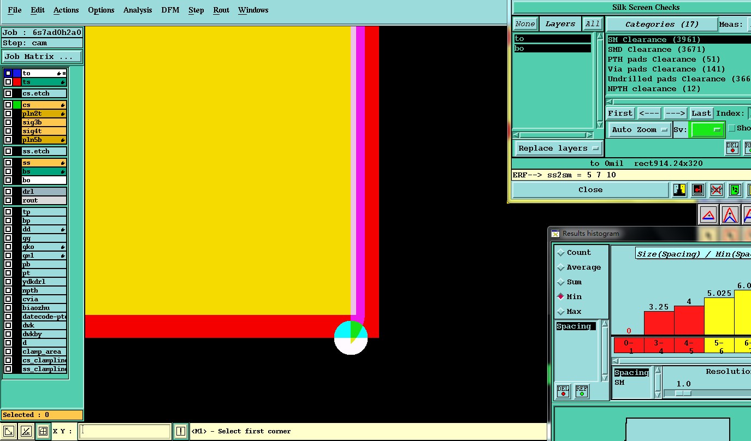Select 'NPTH clearance (12)' category

click(x=654, y=89)
